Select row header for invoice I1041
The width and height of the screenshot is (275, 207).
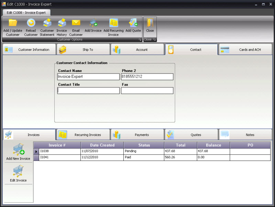click(x=36, y=157)
